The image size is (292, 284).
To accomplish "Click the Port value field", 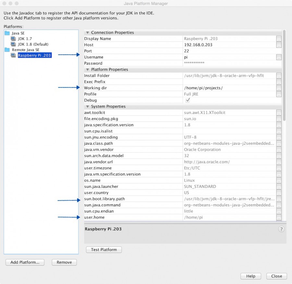I will tap(229, 51).
